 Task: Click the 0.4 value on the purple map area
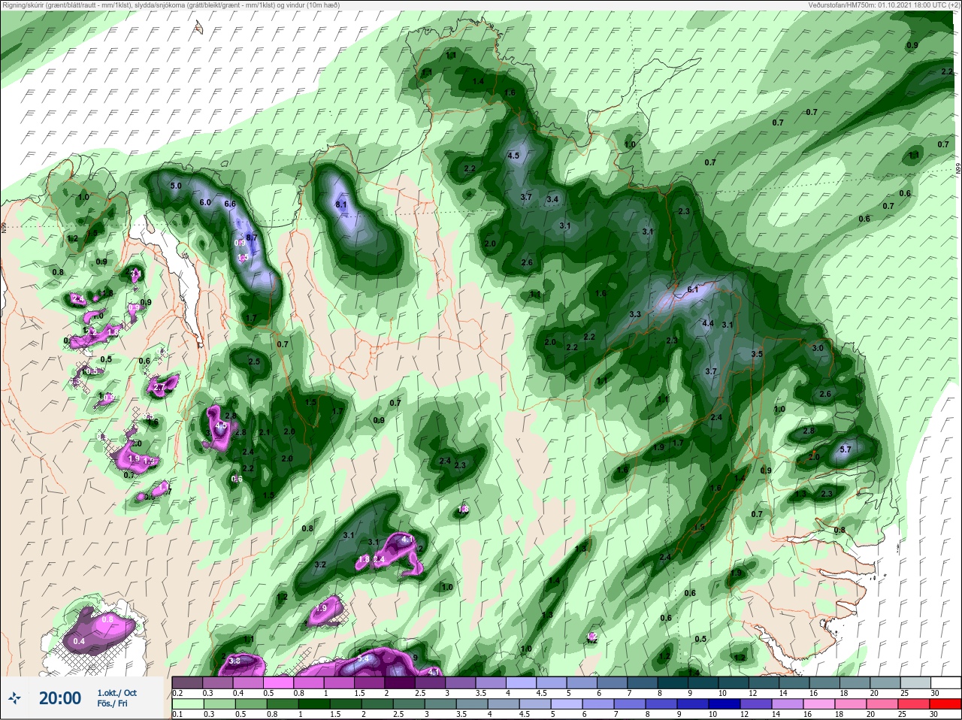[x=79, y=641]
